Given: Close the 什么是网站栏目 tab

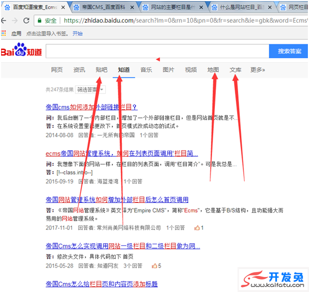Looking at the screenshot, I should click(x=270, y=8).
